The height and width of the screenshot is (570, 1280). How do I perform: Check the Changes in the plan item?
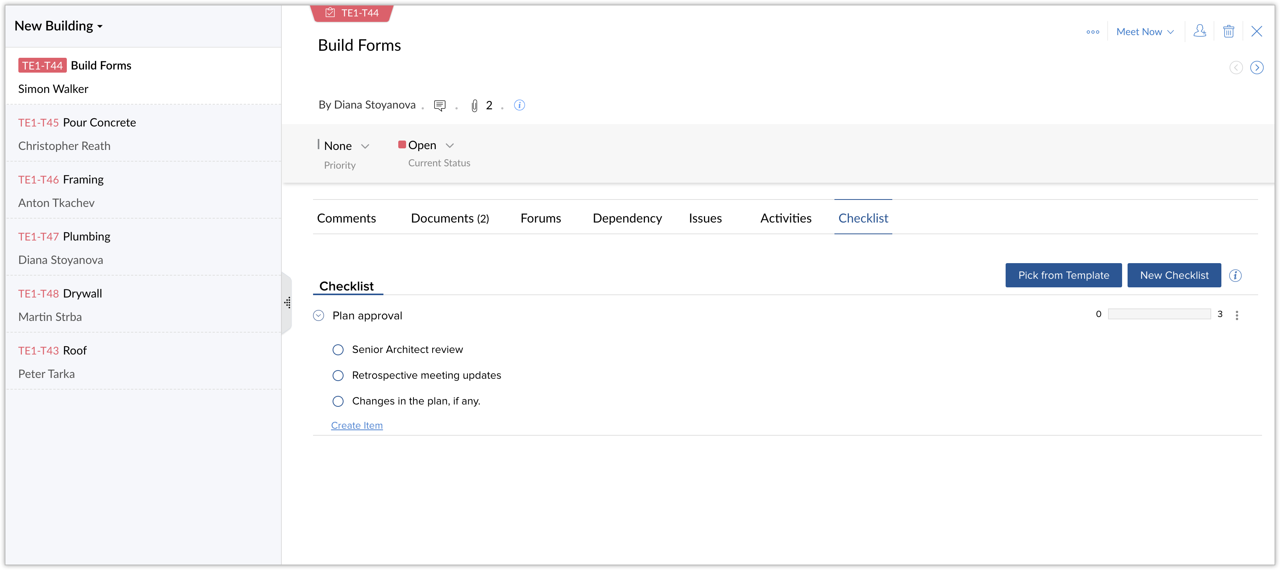(x=338, y=401)
